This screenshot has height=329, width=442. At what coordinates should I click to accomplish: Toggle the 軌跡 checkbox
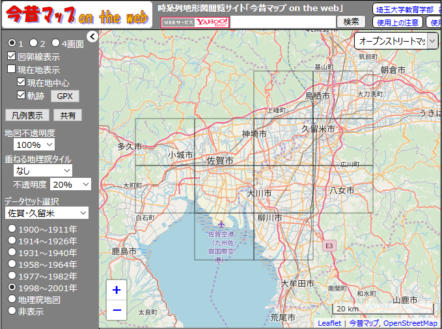coord(21,95)
